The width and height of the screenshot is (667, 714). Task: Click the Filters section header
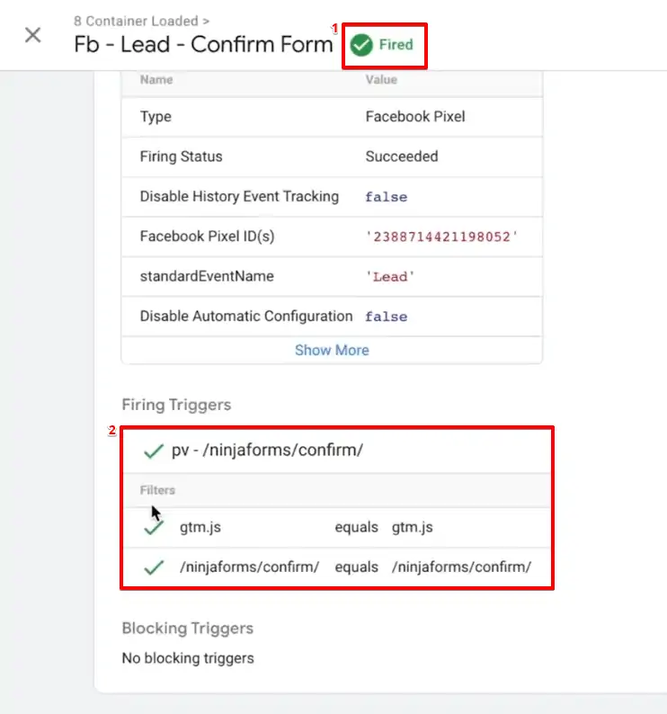click(157, 490)
